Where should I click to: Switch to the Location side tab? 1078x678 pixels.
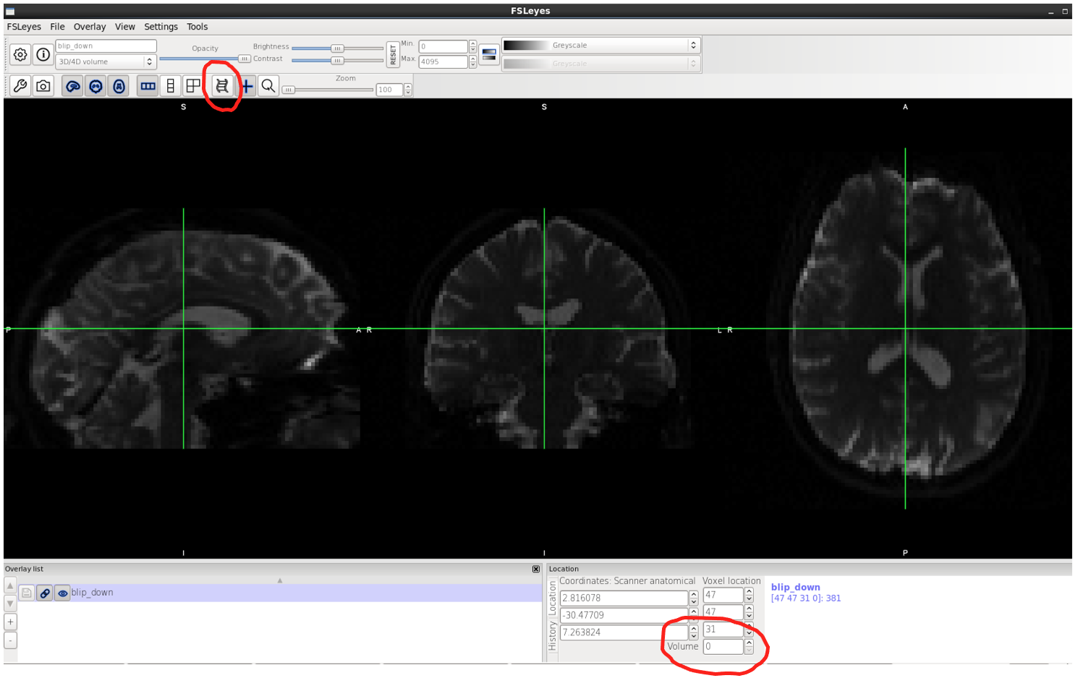point(553,598)
